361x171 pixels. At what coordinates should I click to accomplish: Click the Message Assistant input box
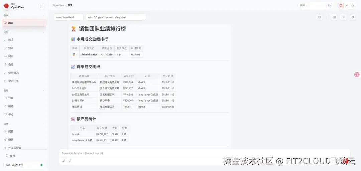(205, 153)
